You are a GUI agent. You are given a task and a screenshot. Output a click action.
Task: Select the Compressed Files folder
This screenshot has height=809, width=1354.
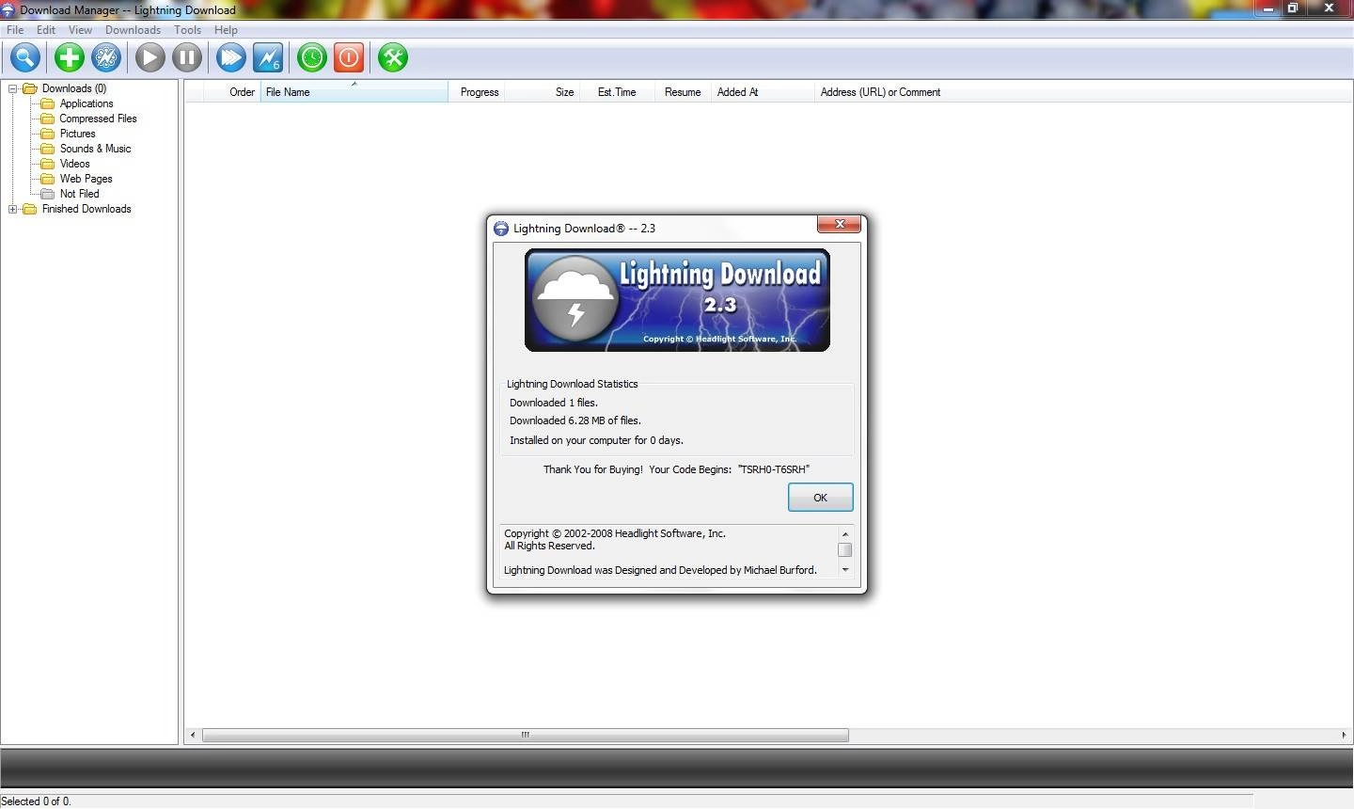[x=98, y=119]
